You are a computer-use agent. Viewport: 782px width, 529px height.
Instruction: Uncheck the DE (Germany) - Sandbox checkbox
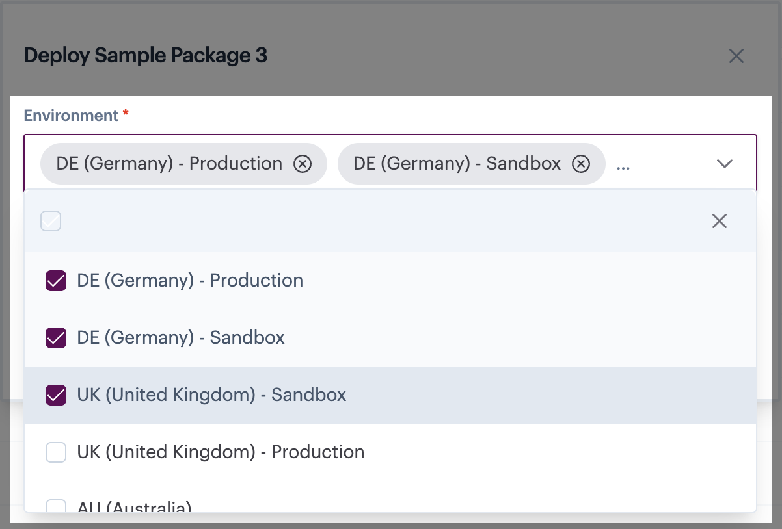pos(56,338)
